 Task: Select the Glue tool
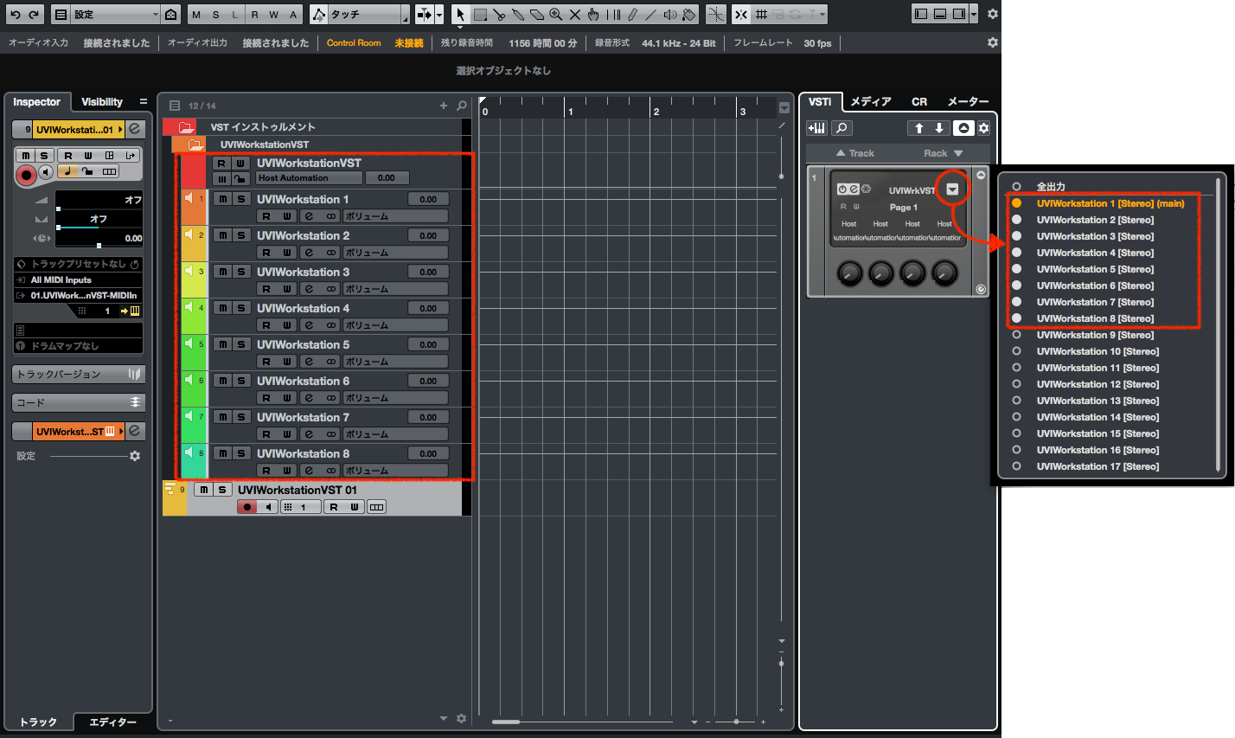click(x=517, y=15)
